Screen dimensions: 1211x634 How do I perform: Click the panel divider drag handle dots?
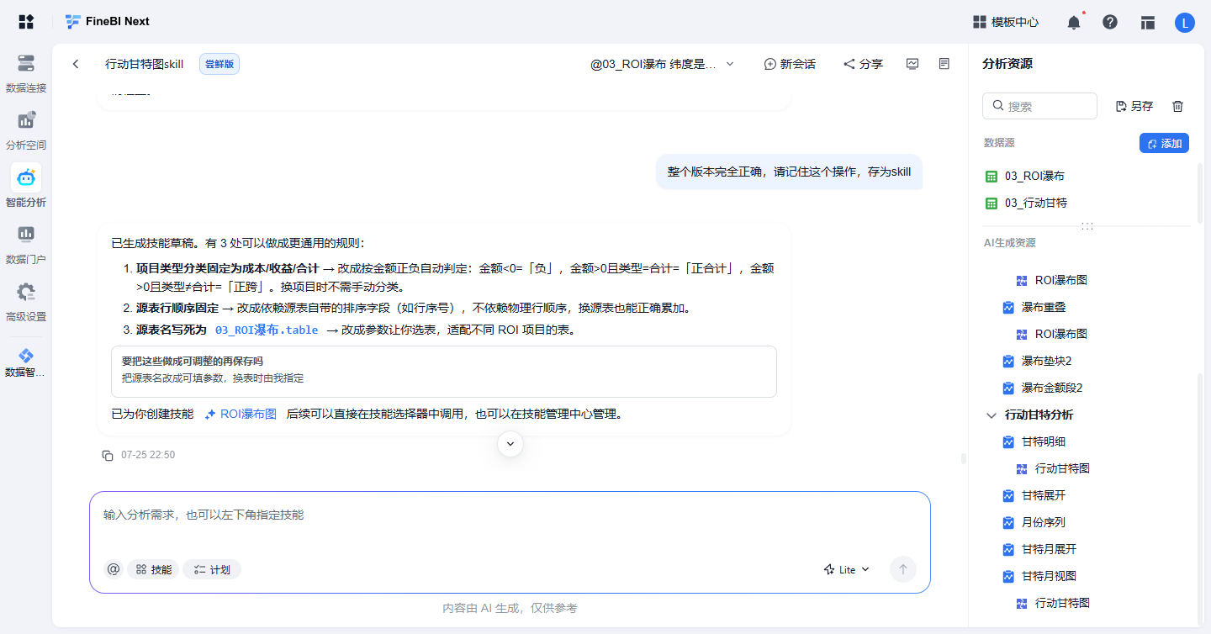[1087, 226]
